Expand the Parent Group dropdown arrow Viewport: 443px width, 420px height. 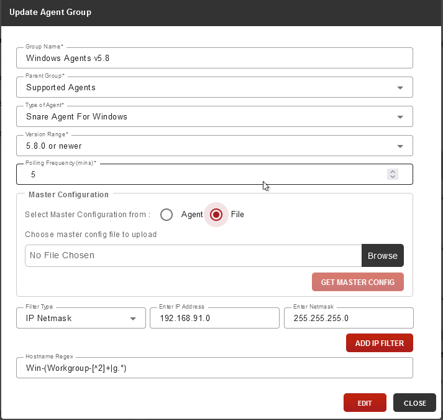tap(400, 88)
